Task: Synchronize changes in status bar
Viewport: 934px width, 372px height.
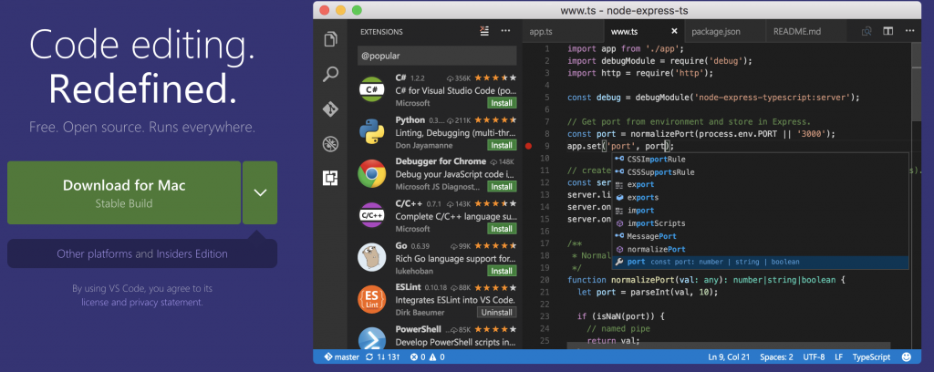Action: point(384,357)
